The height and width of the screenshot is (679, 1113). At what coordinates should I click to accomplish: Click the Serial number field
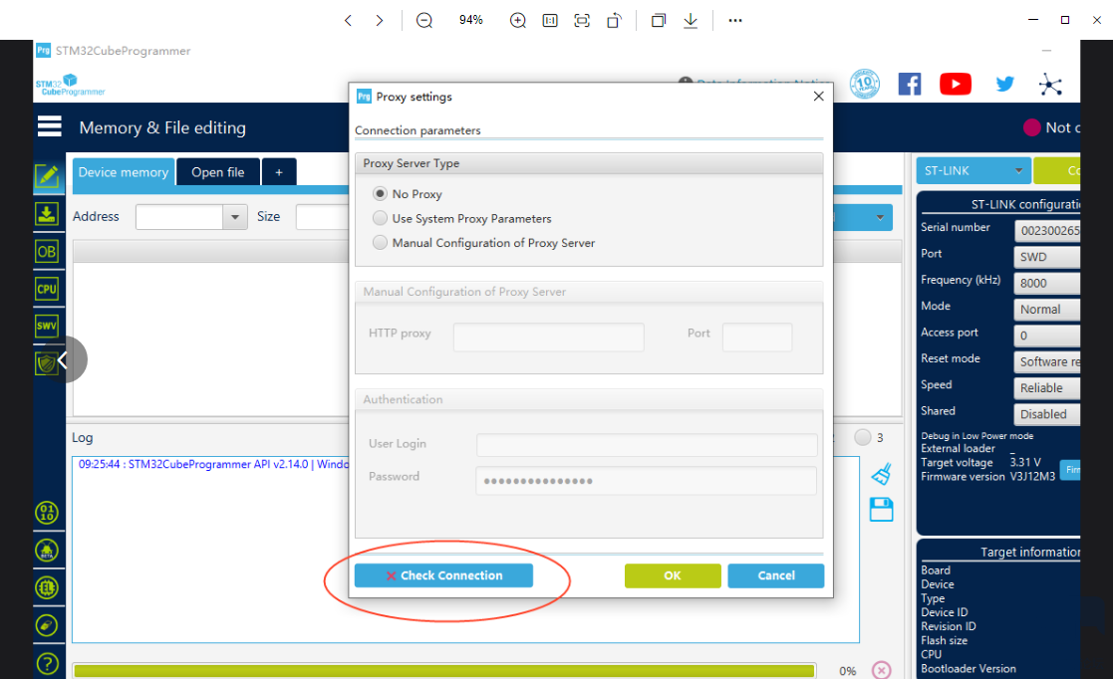pyautogui.click(x=1047, y=231)
